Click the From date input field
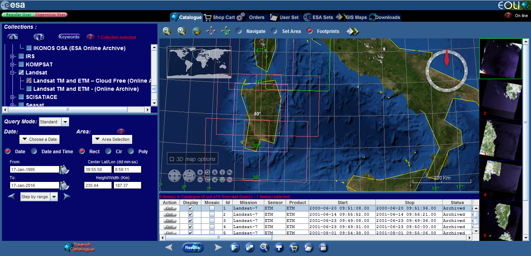Image resolution: width=531 pixels, height=256 pixels. (x=34, y=170)
